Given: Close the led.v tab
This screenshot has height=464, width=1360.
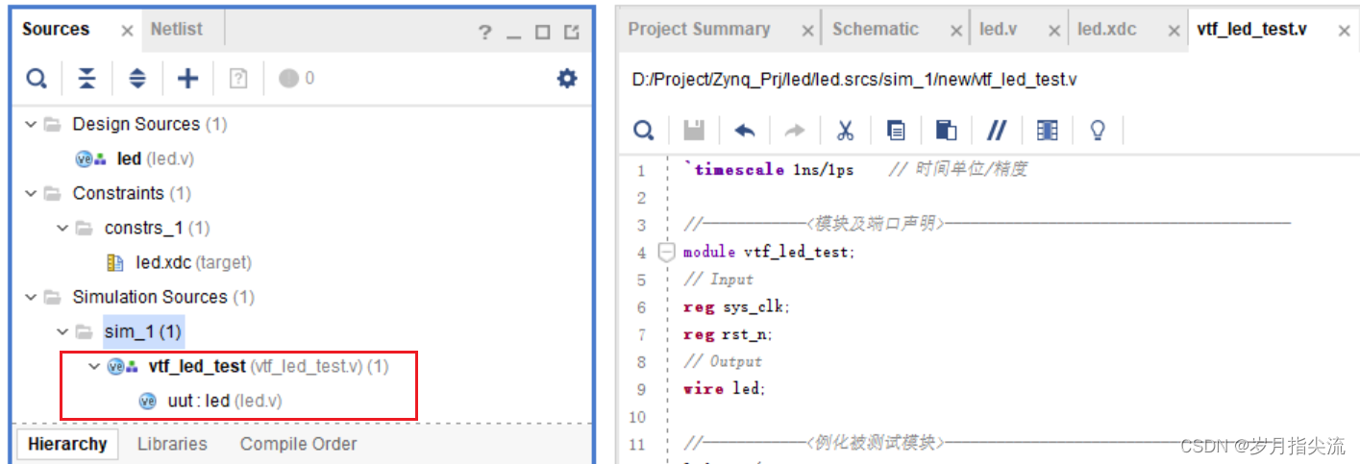Looking at the screenshot, I should pos(1053,31).
